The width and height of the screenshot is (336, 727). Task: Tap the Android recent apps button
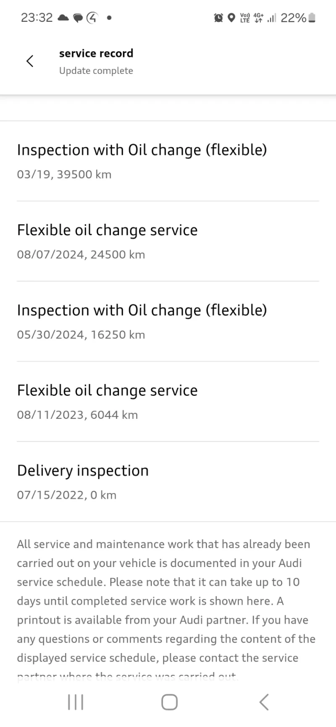[76, 701]
